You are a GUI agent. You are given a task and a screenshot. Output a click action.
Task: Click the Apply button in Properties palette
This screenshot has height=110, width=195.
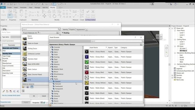[x=26, y=102]
